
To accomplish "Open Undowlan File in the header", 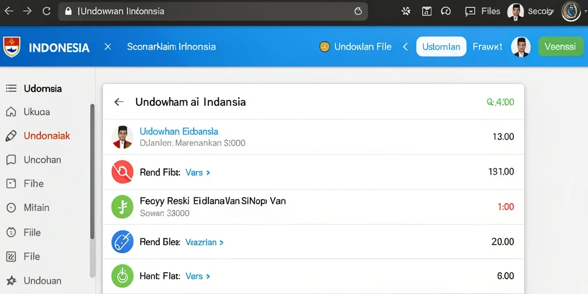I will point(363,47).
